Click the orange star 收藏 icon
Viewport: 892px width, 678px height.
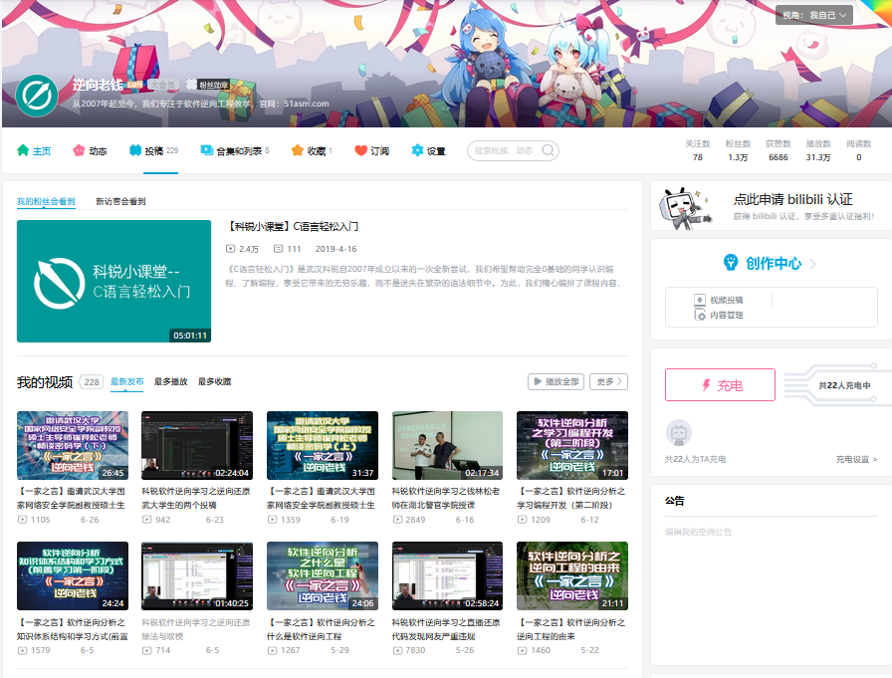point(297,150)
